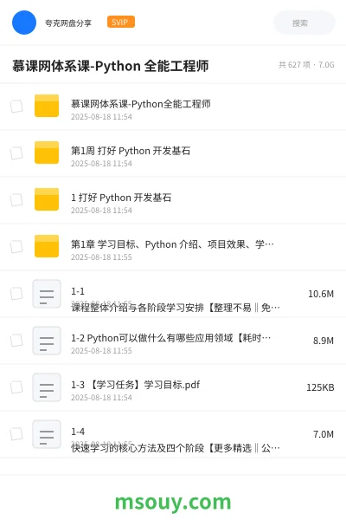Screen dimensions: 346x520
Task: Click the 8.9M size of file 1-2
Action: pyautogui.click(x=324, y=341)
